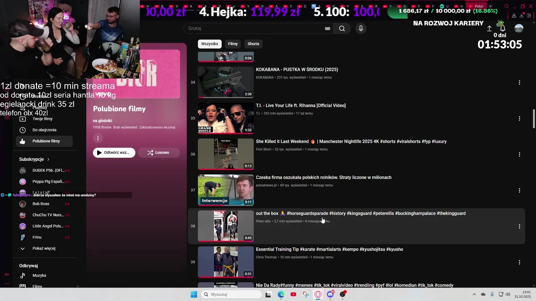This screenshot has width=536, height=301.
Task: Expand Subskrypcje section
Action: (34, 159)
